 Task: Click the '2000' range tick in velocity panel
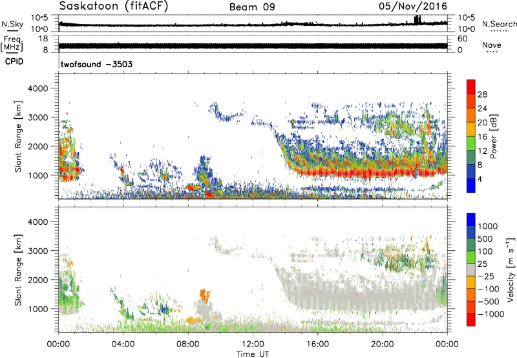(x=37, y=280)
